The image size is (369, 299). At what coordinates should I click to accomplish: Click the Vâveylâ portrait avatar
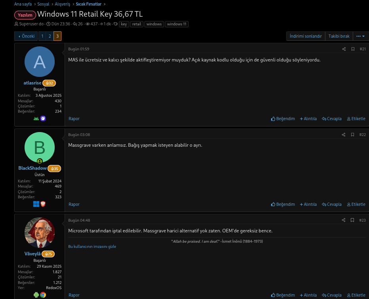(x=40, y=233)
